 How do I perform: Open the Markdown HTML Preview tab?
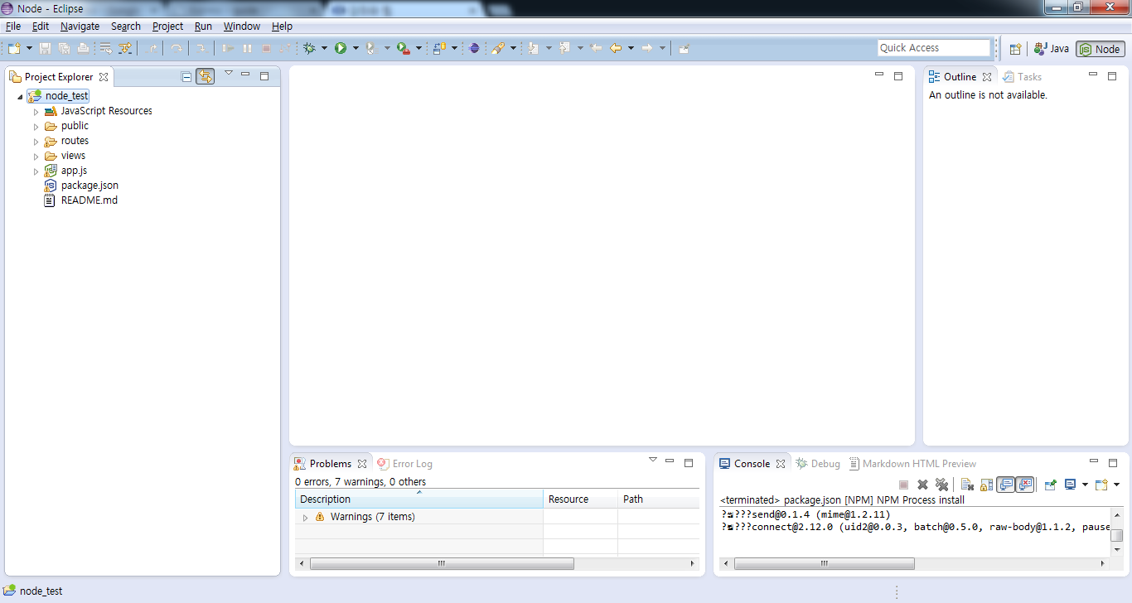point(912,464)
